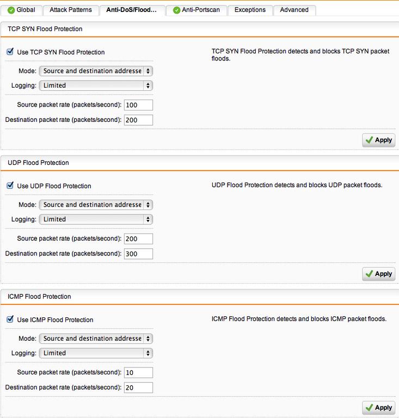The height and width of the screenshot is (418, 399).
Task: Click green checkmark icon in TCP SYN Apply button
Action: coord(369,140)
